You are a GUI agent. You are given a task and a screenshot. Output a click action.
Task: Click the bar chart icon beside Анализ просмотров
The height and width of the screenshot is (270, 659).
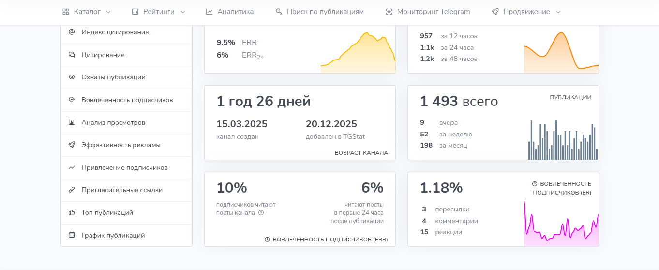tap(72, 123)
